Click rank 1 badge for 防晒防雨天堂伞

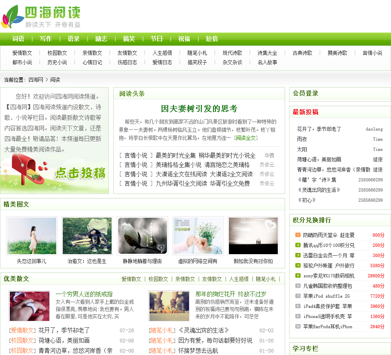coord(298,235)
